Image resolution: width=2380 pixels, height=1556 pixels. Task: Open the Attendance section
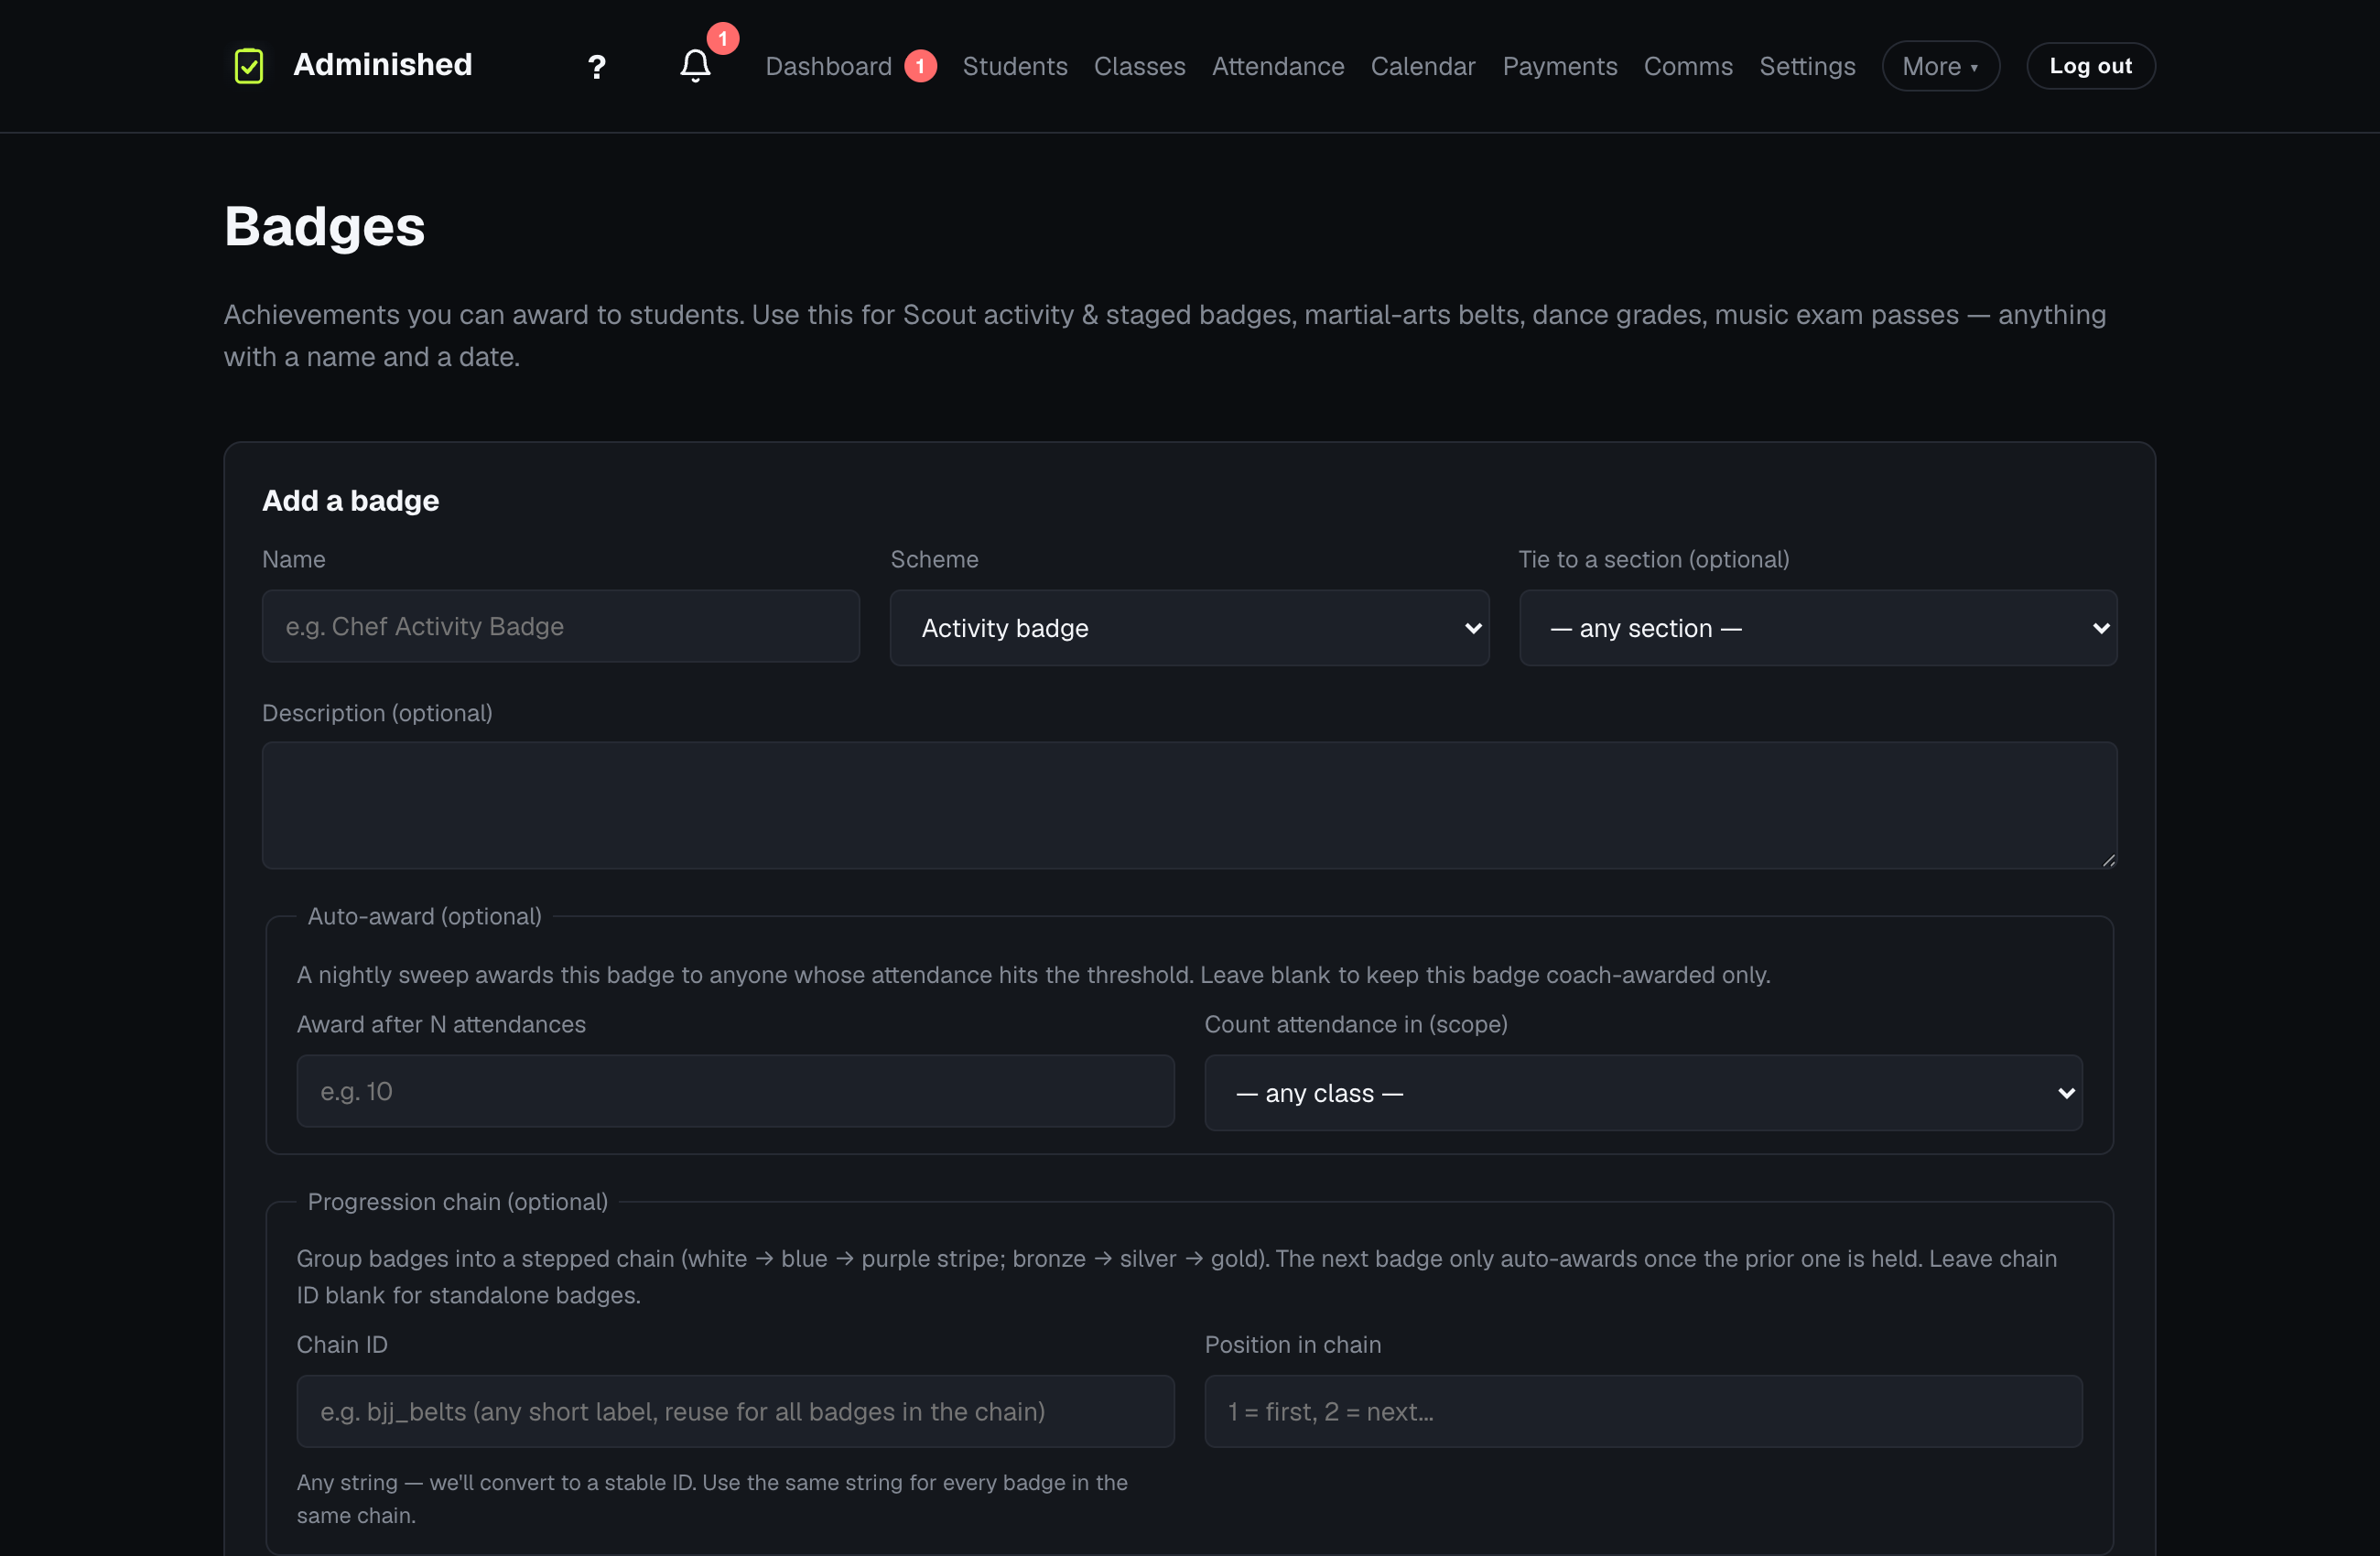(1278, 66)
